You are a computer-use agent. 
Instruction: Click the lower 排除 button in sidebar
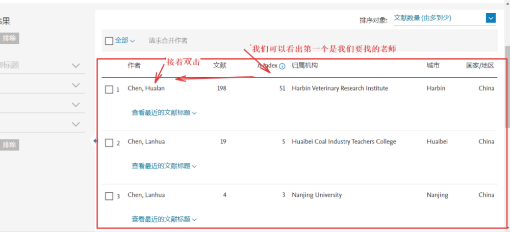pos(9,144)
